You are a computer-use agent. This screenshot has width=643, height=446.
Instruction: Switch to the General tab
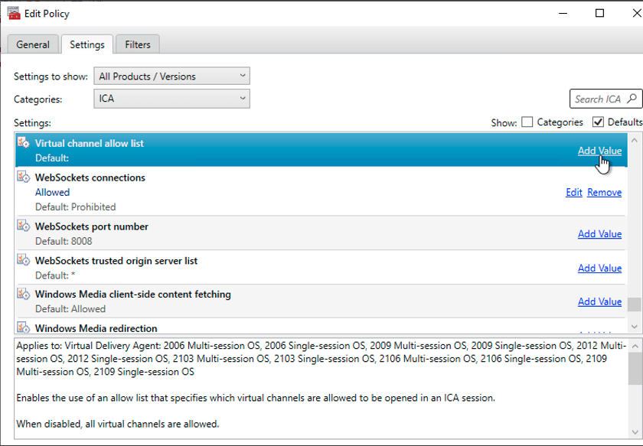33,44
